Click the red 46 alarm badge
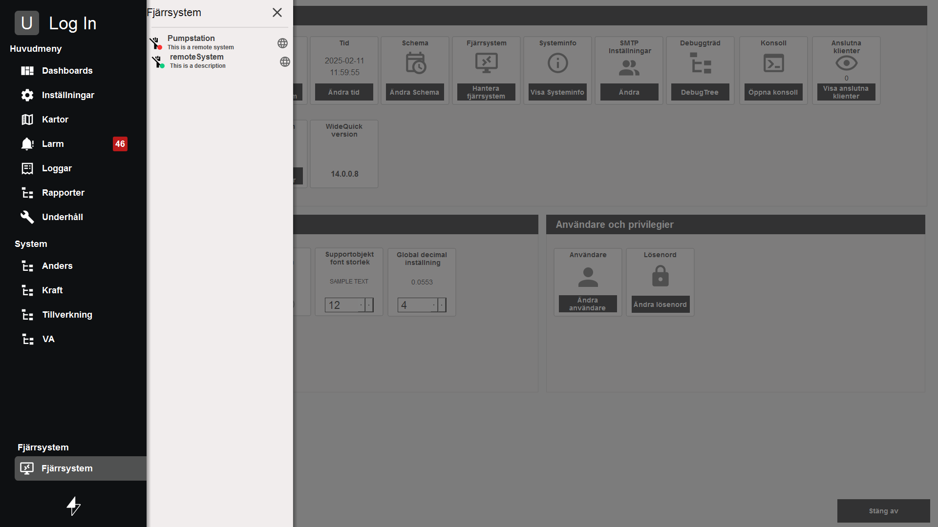The height and width of the screenshot is (527, 938). pos(120,144)
